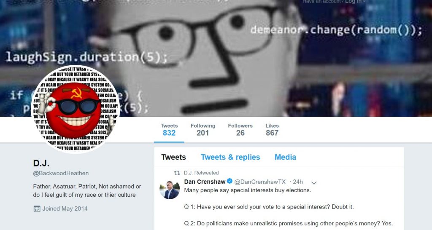Screen dimensions: 432x230
Task: Show the Likes 867 tab
Action: click(272, 130)
